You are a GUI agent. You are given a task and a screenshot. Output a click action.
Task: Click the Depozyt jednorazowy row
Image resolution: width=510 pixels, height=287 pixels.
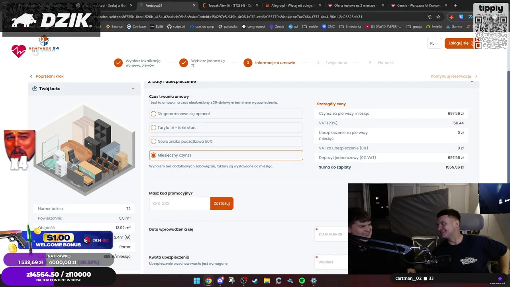[391, 158]
